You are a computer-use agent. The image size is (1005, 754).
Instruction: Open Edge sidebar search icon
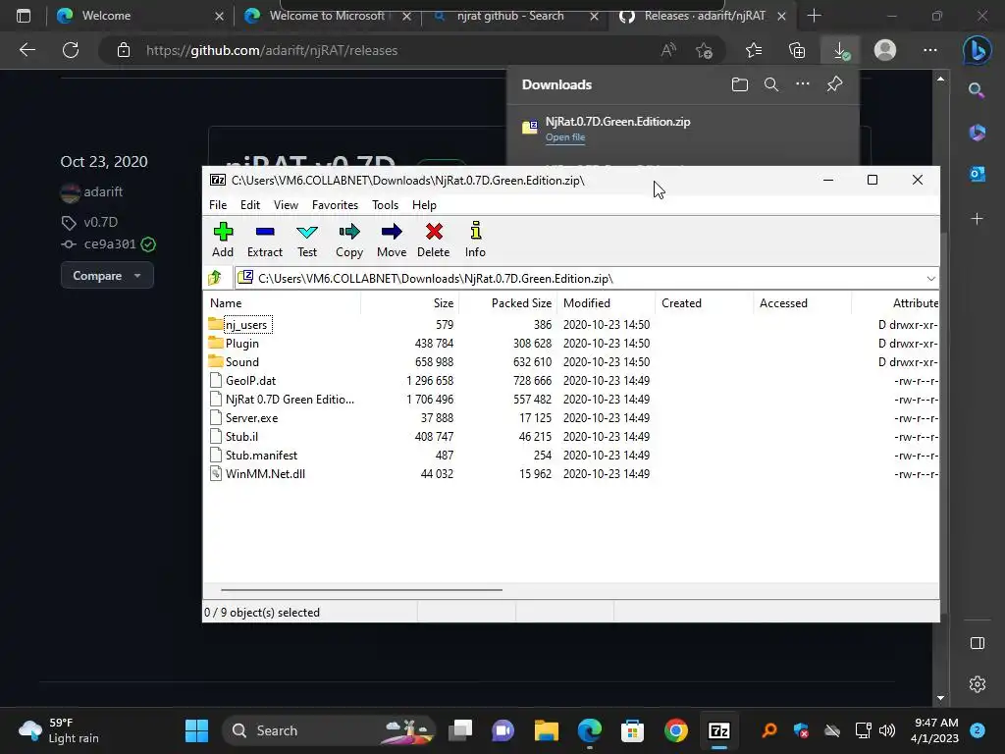point(977,90)
